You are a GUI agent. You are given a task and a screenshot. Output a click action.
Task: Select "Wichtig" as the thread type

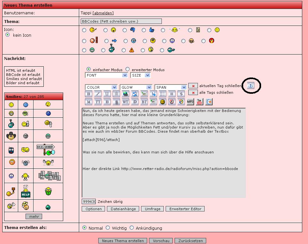108,228
